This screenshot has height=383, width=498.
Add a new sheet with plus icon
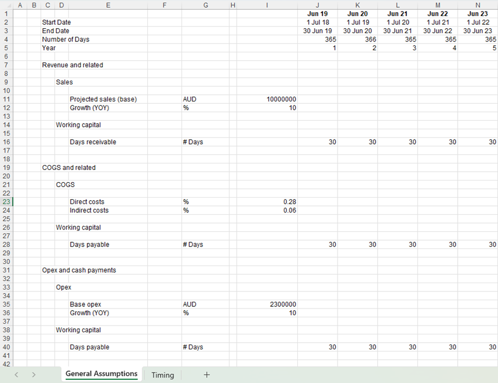(x=207, y=375)
